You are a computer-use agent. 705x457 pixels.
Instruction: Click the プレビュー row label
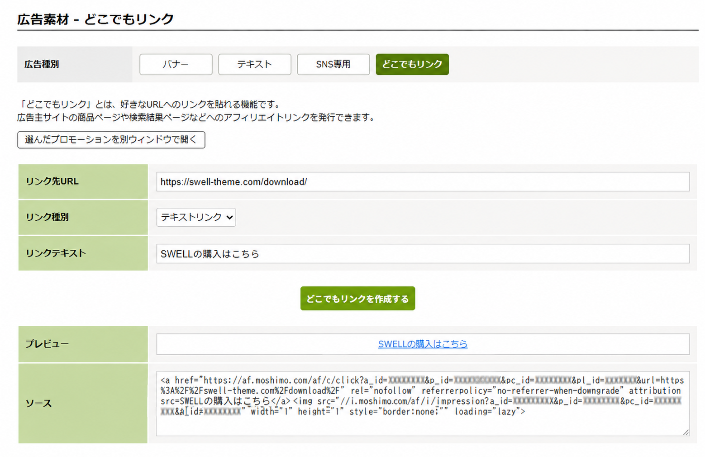(x=47, y=344)
